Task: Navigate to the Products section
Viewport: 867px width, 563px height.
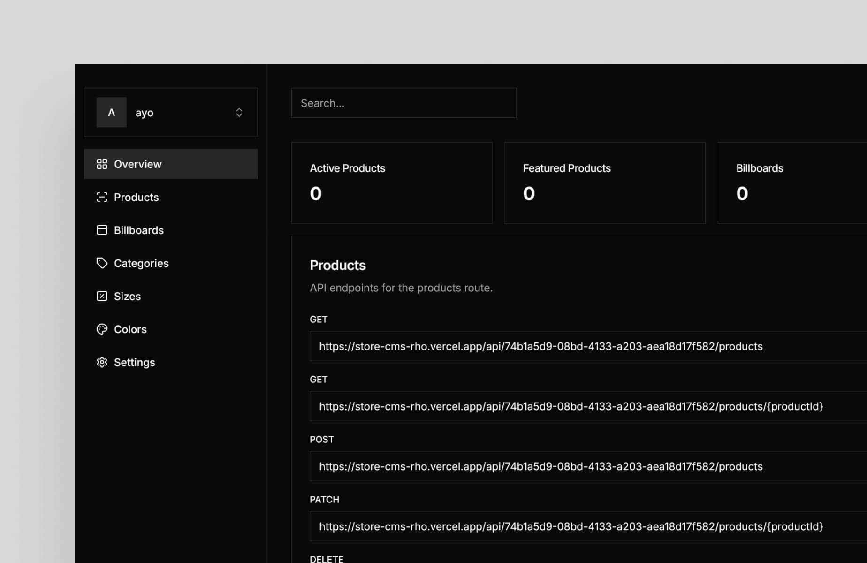Action: [136, 197]
